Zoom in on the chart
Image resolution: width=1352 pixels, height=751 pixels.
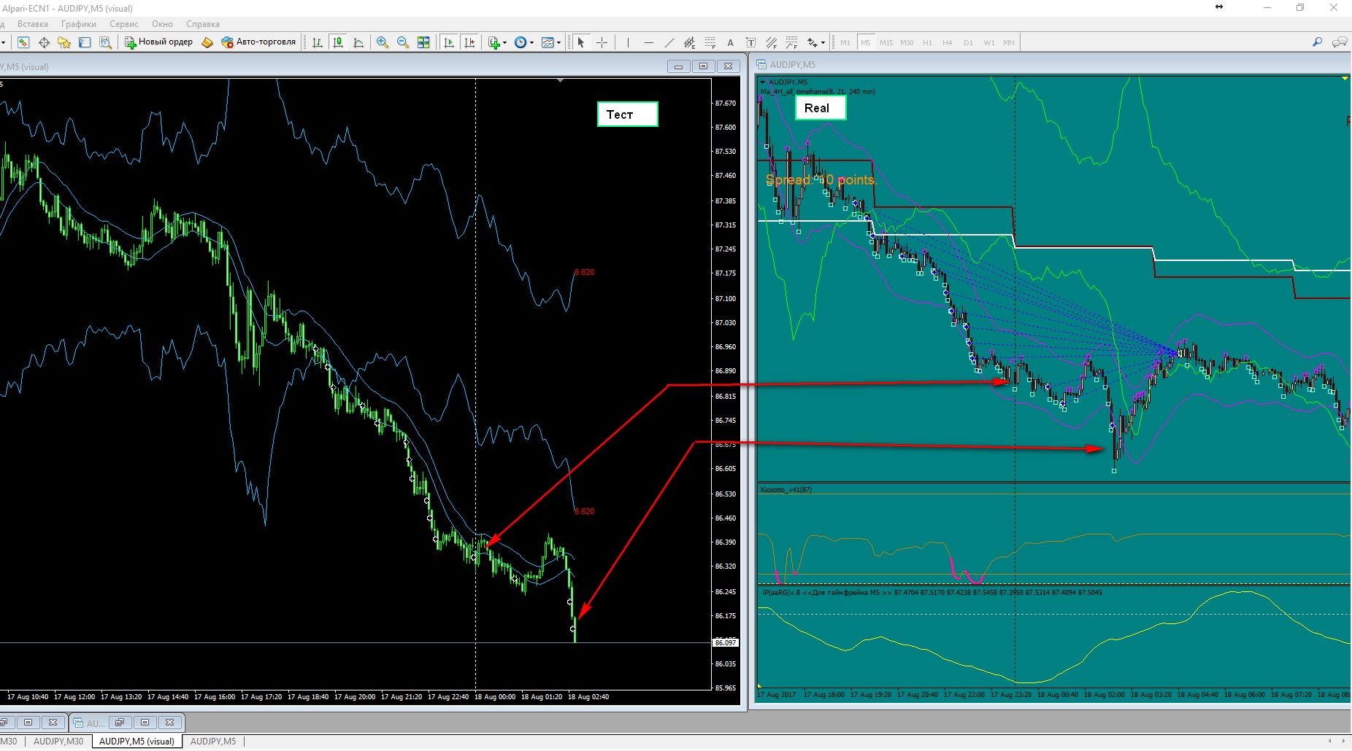tap(382, 42)
